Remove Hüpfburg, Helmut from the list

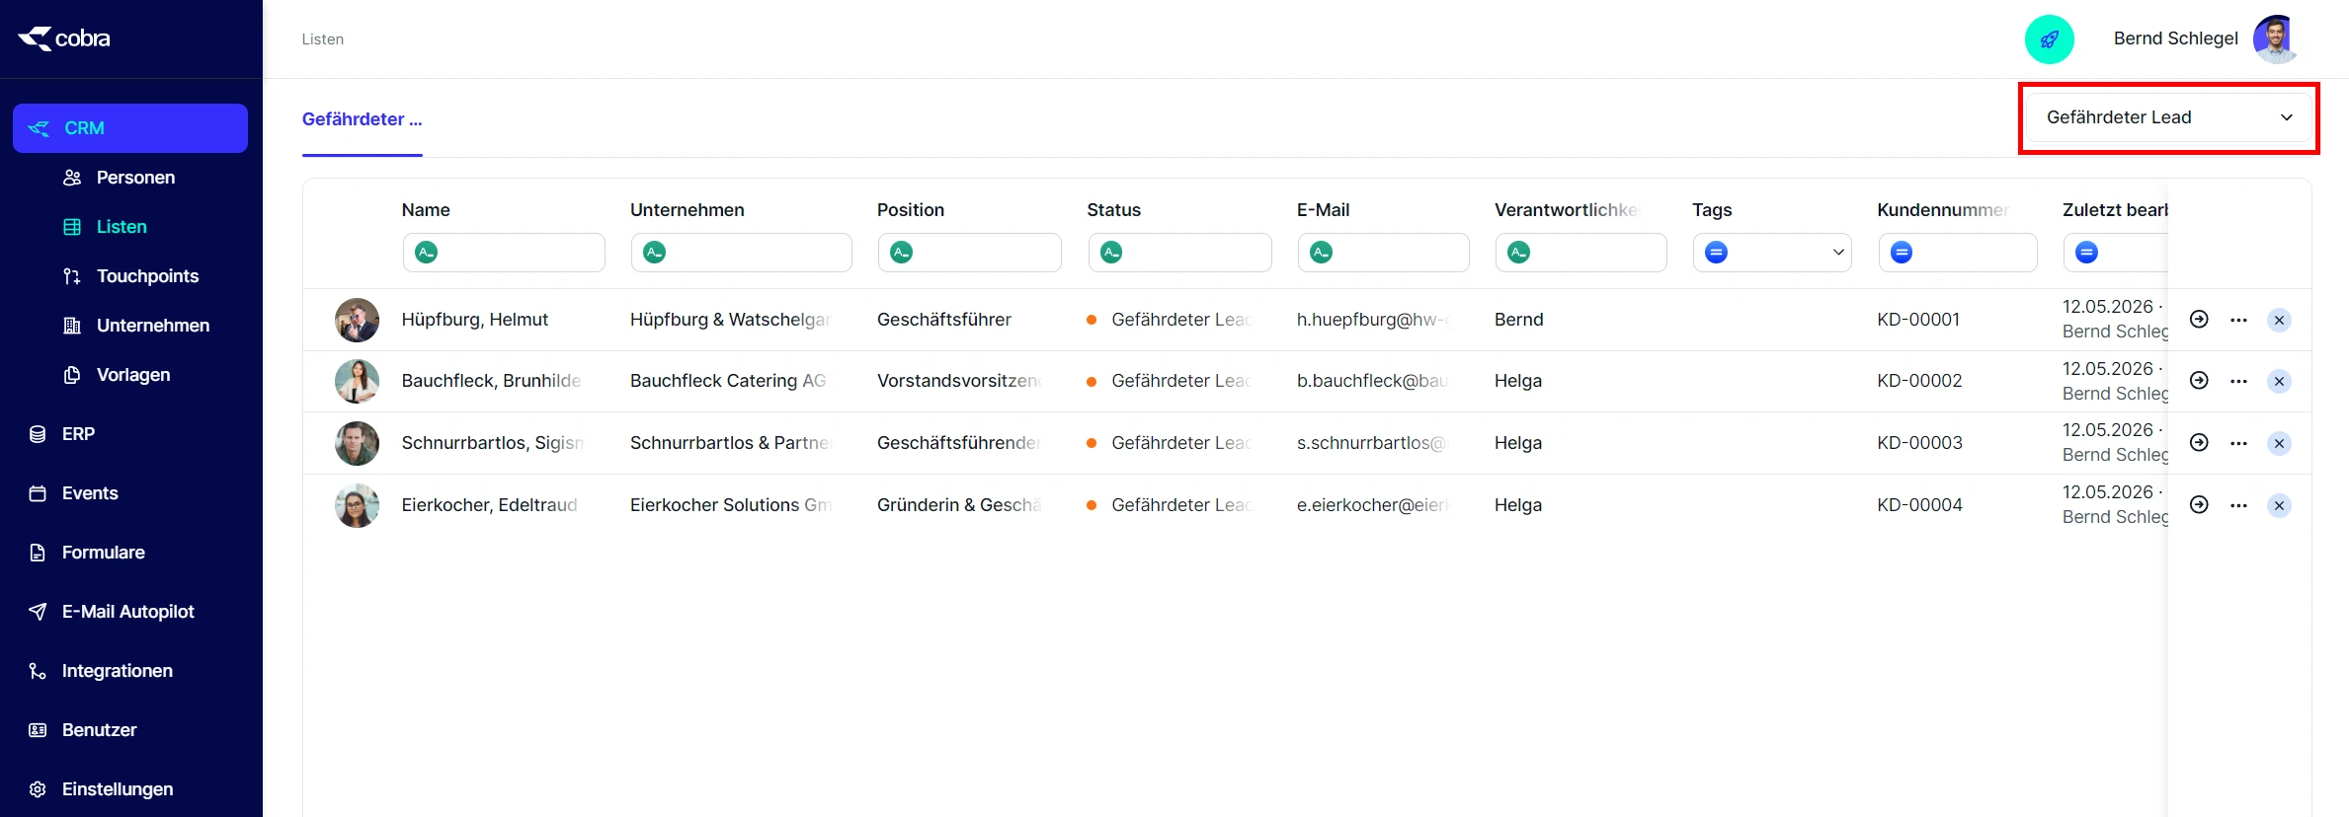point(2279,320)
